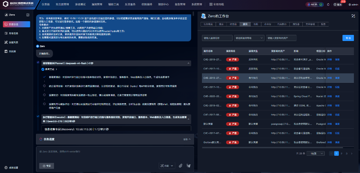Switch to the 报告 workbench tab
This screenshot has width=360, height=173.
click(x=323, y=24)
